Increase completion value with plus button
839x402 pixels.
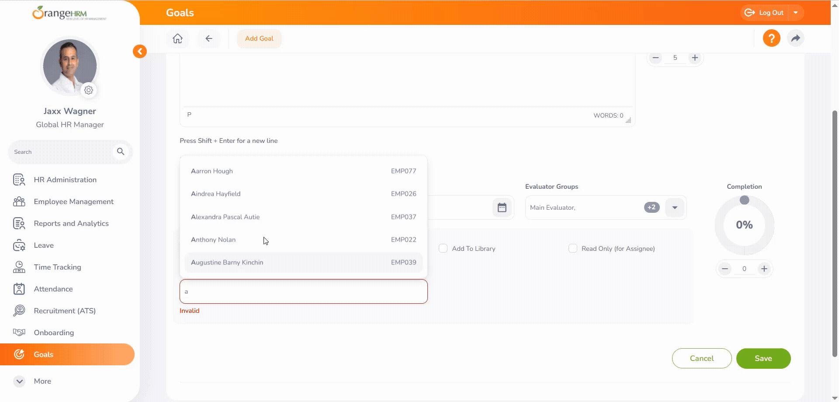764,269
